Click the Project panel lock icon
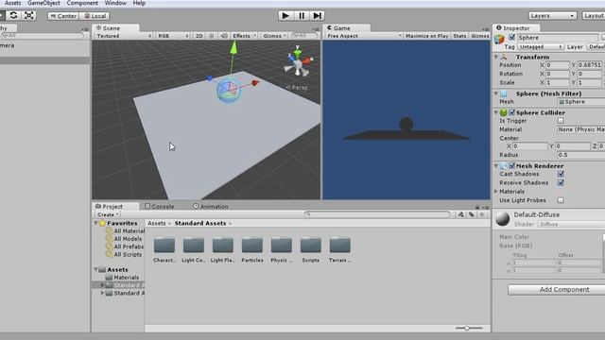Screen dimensions: 605x340 coord(477,207)
